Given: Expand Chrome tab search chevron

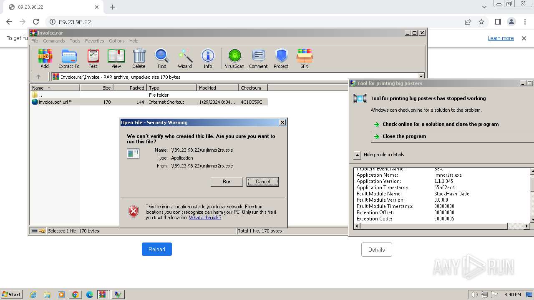Looking at the screenshot, I should click(484, 7).
